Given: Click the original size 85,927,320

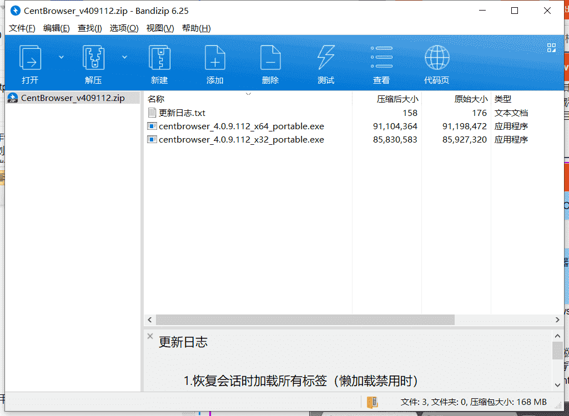Looking at the screenshot, I should (x=464, y=140).
